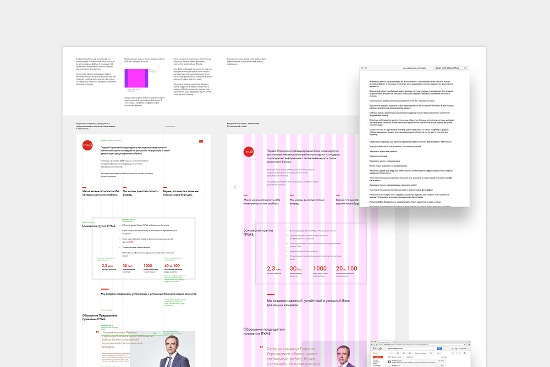This screenshot has width=550, height=367.
Task: Click the blue search button in Gmail
Action: [x=440, y=349]
